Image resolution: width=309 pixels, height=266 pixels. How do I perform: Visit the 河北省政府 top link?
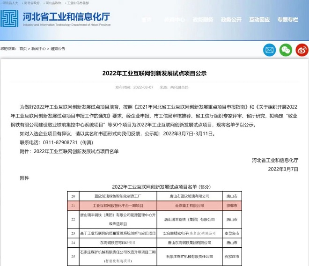coord(31,3)
